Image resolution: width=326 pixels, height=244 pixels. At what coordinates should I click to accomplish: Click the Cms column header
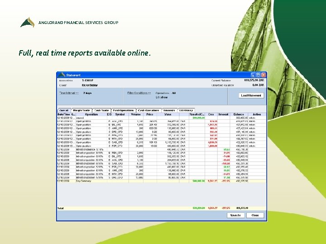click(x=211, y=114)
